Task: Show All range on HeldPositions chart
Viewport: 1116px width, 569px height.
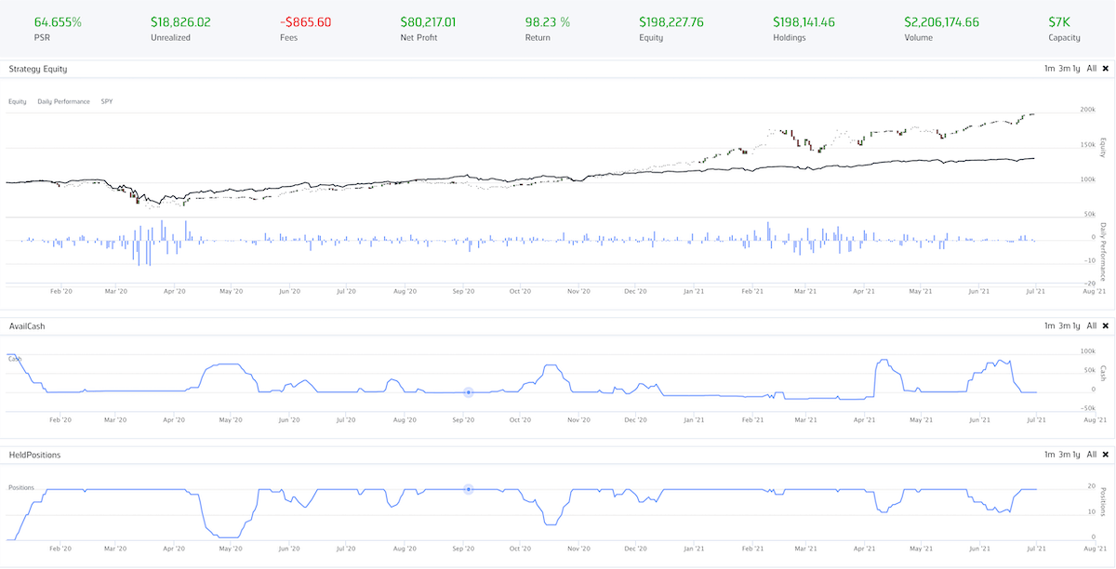Action: pyautogui.click(x=1092, y=455)
